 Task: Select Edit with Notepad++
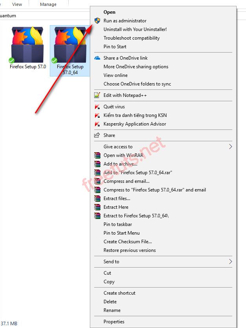tap(163, 95)
